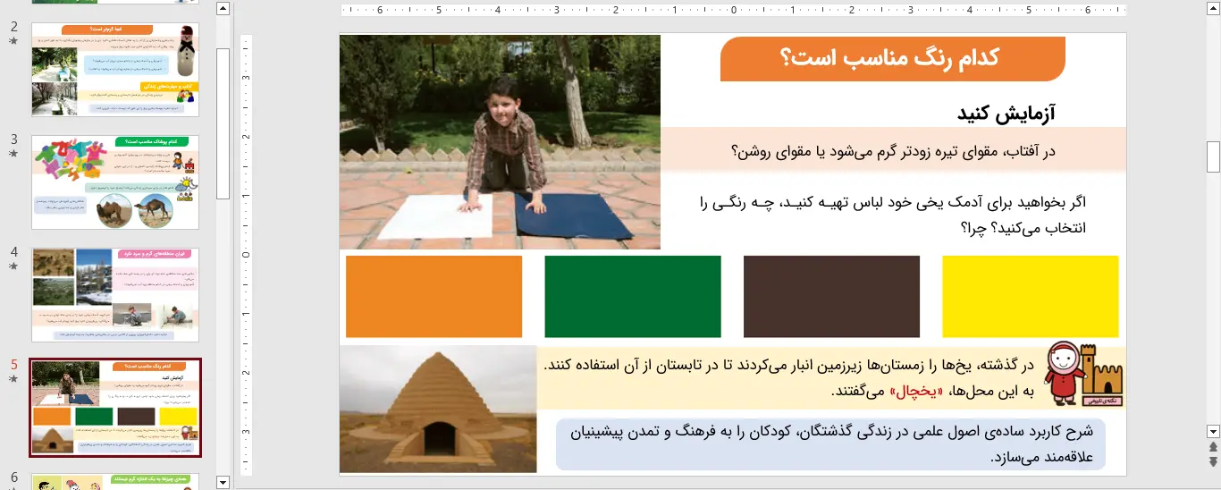1221x490 pixels.
Task: Click the animation star icon under slide 2
Action: (13, 42)
